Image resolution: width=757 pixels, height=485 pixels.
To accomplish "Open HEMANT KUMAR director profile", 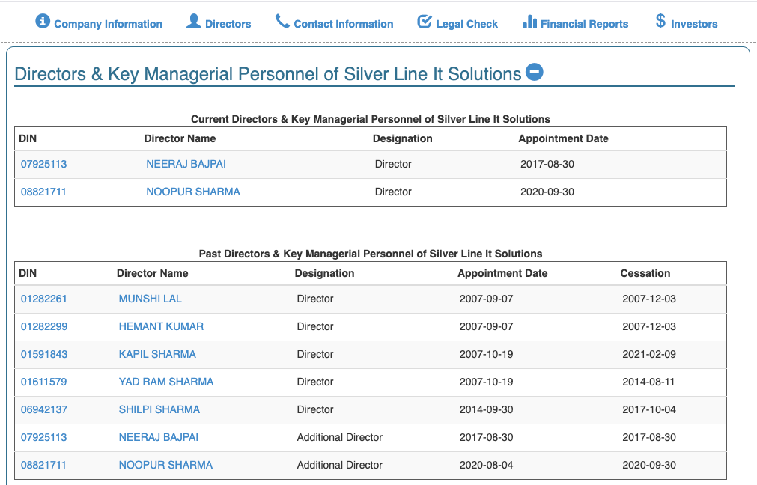I will tap(161, 326).
